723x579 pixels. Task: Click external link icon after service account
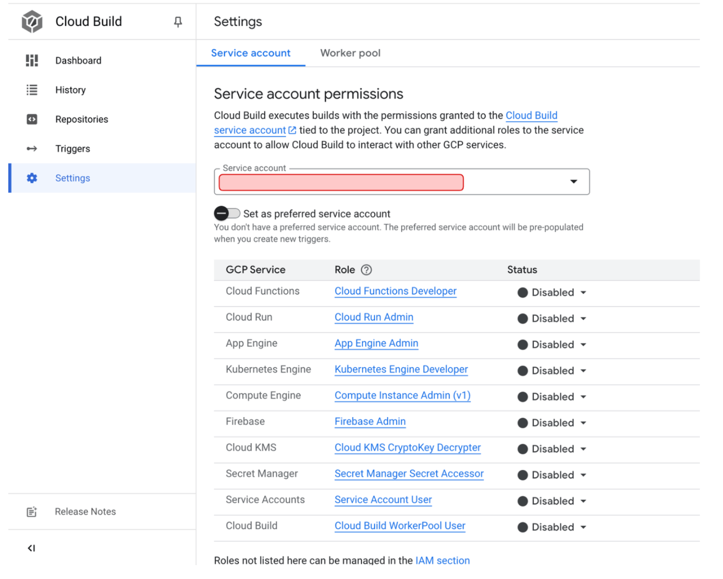pos(292,130)
